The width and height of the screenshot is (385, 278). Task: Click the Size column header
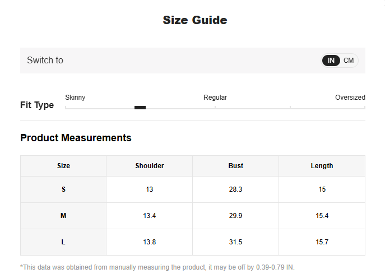tap(63, 166)
